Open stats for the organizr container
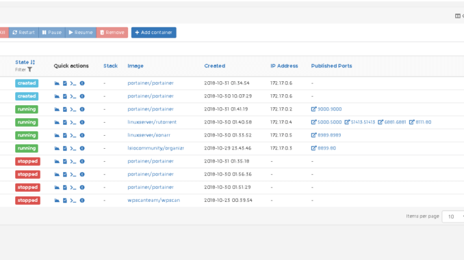 click(x=57, y=148)
